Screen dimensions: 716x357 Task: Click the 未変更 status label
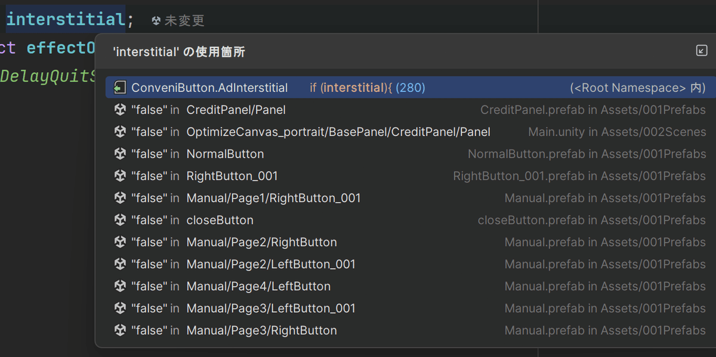(x=185, y=20)
